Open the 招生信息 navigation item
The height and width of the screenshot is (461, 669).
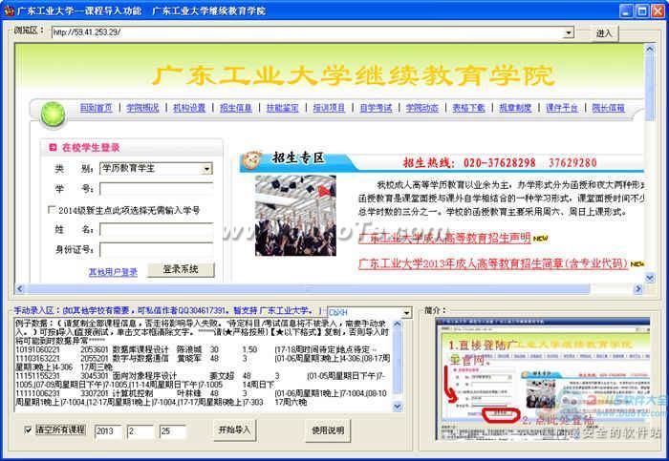[x=236, y=108]
